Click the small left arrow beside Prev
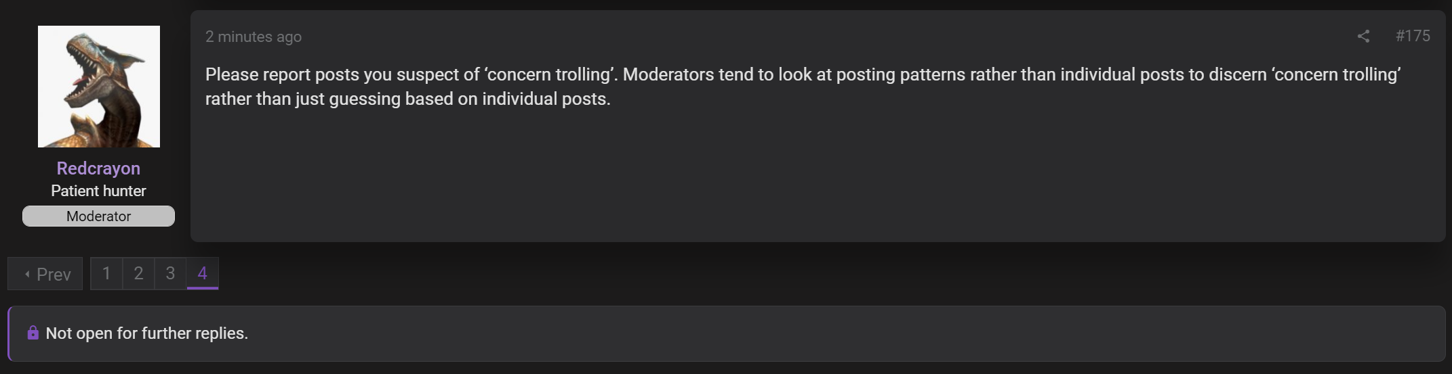The image size is (1452, 374). click(x=27, y=274)
